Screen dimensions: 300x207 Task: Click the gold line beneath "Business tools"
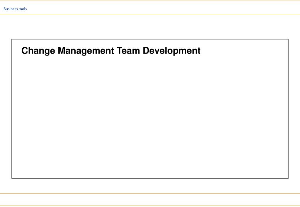click(150, 14)
